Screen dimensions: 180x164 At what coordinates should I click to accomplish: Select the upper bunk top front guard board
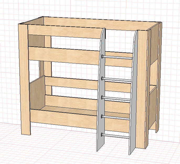click(x=65, y=31)
